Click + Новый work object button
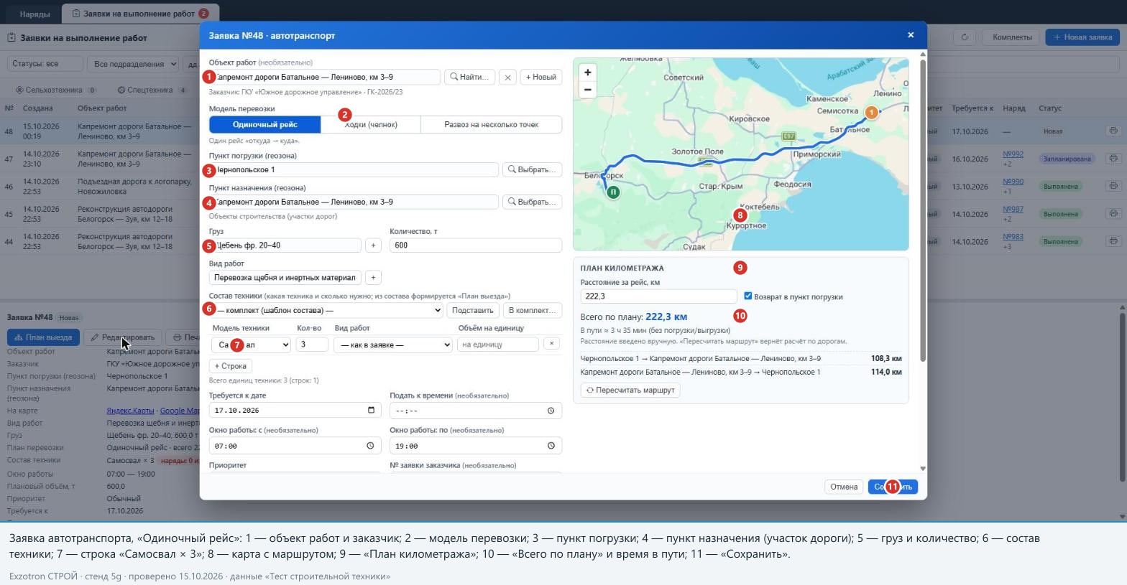 (x=541, y=77)
